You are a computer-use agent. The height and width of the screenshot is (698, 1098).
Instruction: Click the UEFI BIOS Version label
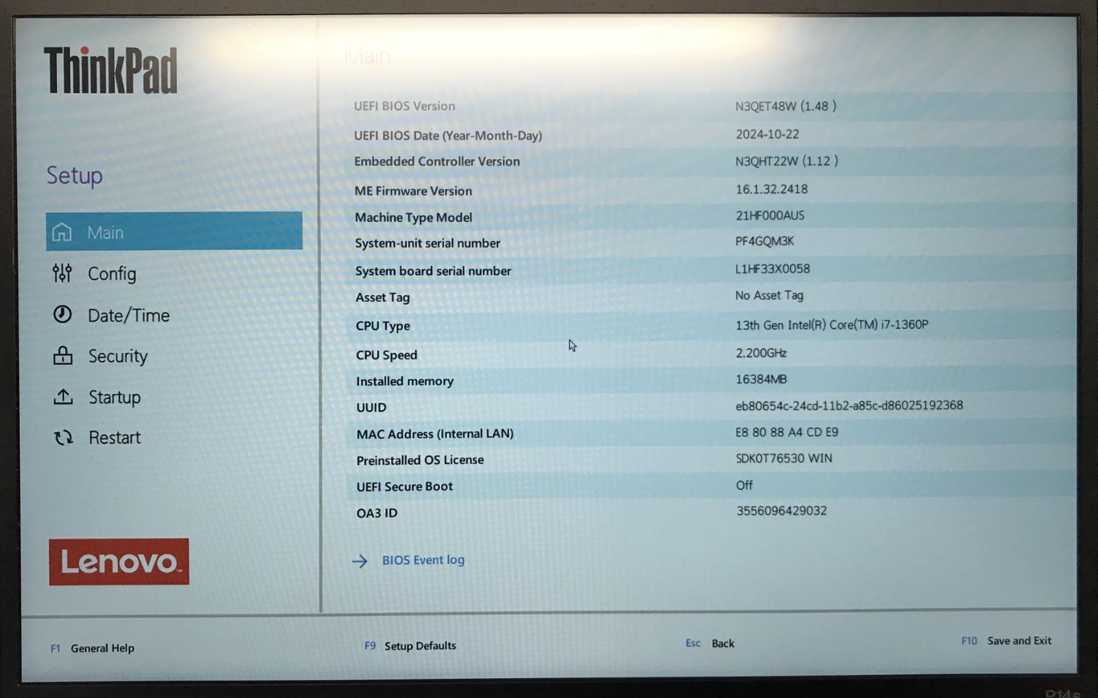coord(404,106)
